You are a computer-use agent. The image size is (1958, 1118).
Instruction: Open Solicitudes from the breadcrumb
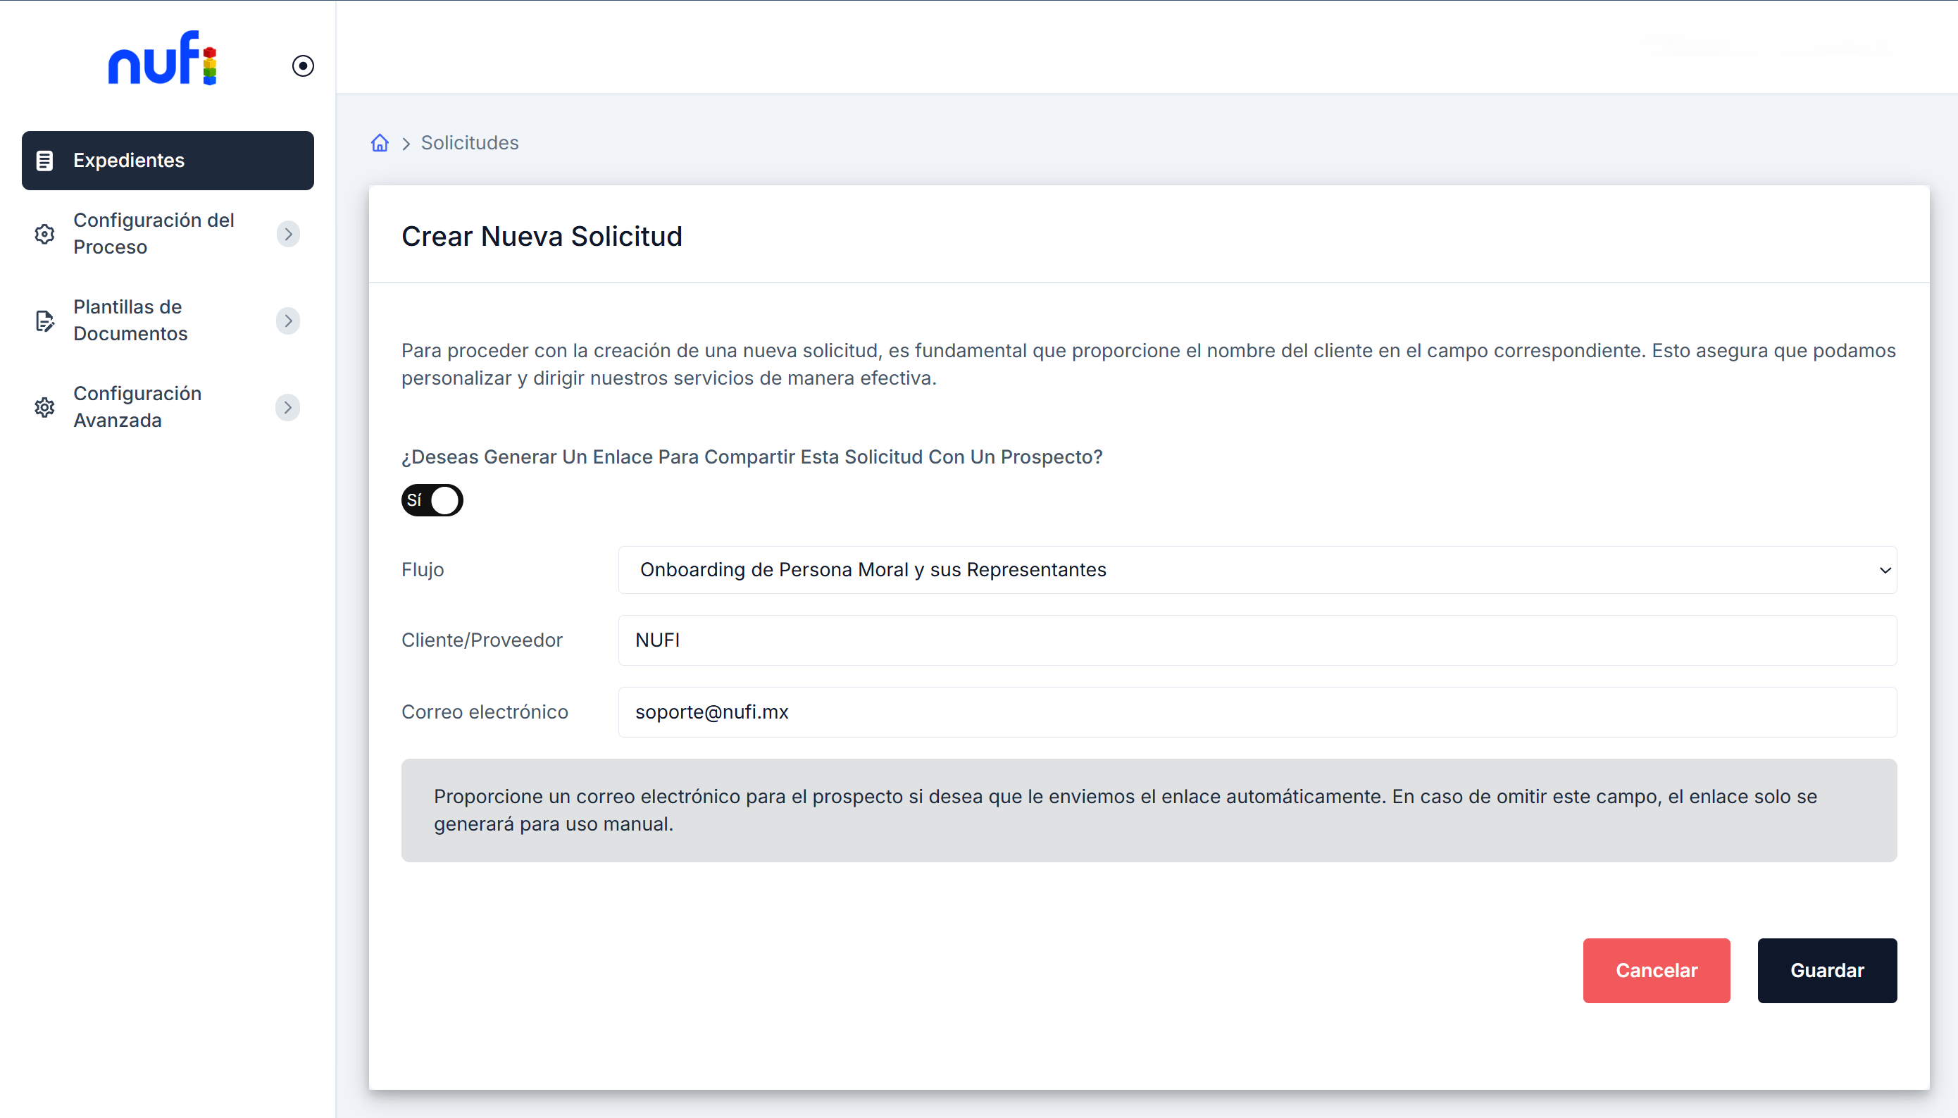(x=469, y=143)
